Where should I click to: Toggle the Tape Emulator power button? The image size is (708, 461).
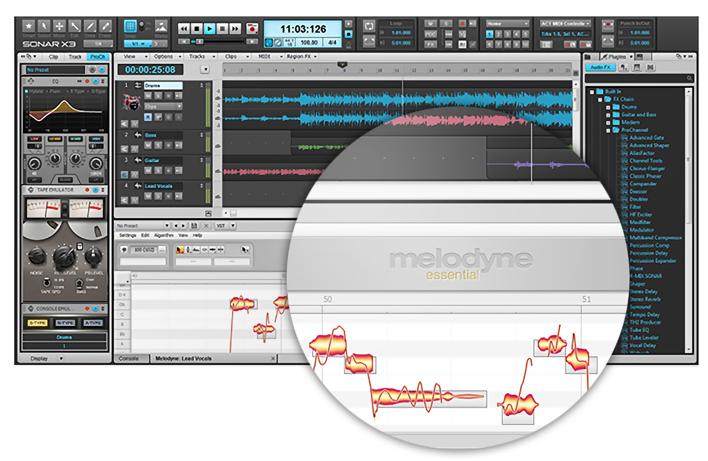tap(95, 190)
